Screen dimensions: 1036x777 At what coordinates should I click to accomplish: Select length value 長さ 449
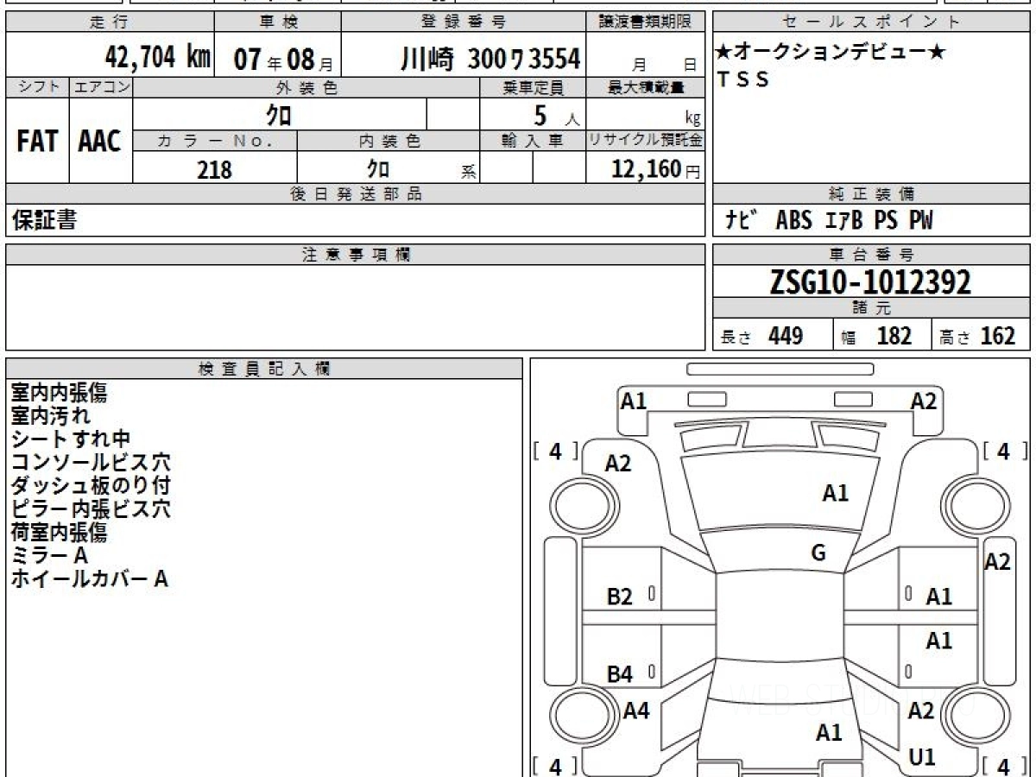tap(762, 337)
